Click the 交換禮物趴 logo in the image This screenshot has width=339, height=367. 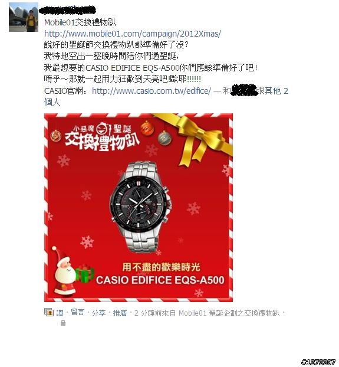pyautogui.click(x=102, y=136)
